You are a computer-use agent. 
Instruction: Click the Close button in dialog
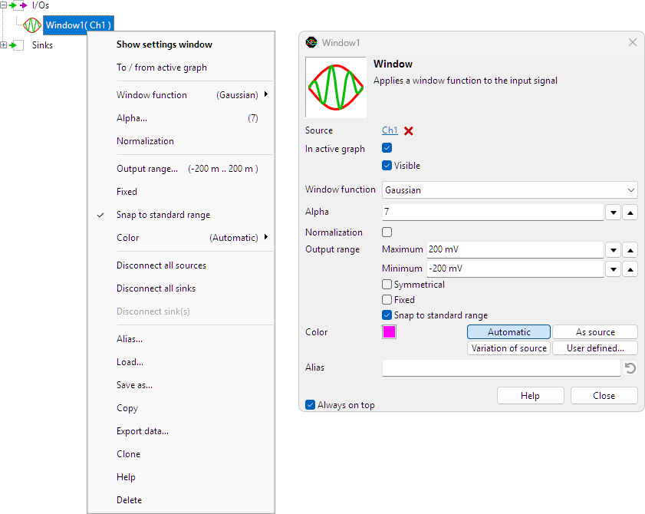coord(604,396)
